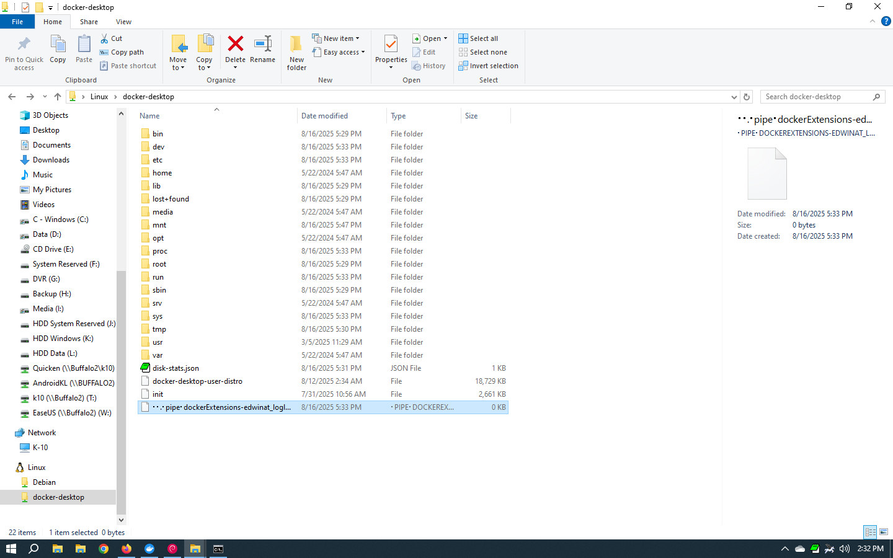Click the Search docker-desktop input box

point(815,97)
